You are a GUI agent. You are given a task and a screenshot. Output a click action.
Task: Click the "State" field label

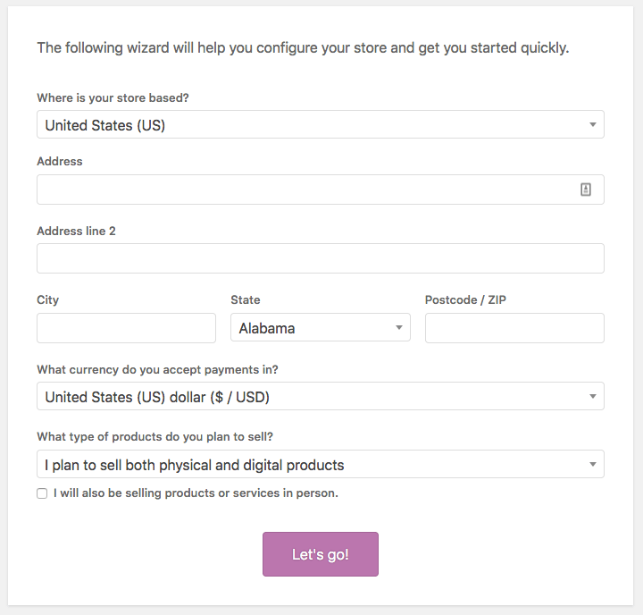[x=246, y=300]
